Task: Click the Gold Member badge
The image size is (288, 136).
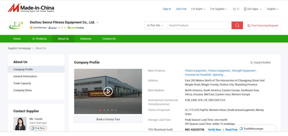Action: [39, 28]
